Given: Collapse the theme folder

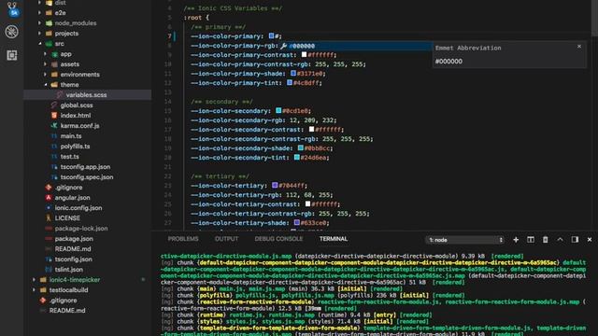Looking at the screenshot, I should point(46,85).
